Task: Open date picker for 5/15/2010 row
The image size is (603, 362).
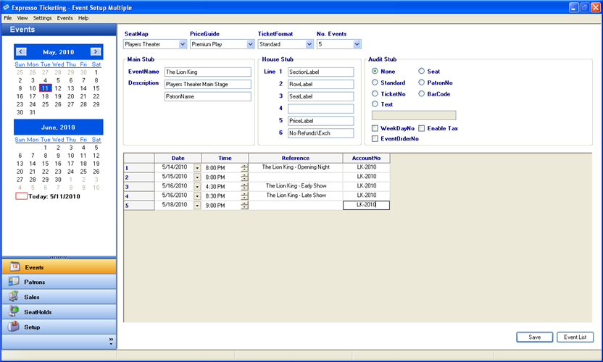Action: (197, 177)
